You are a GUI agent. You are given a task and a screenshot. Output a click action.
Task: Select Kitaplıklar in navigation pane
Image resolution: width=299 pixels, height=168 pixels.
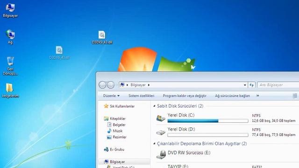pos(118,119)
